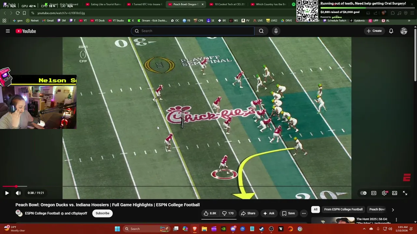Viewport: 417px width, 234px height.
Task: Select From ESPN College Football chip
Action: click(x=343, y=209)
